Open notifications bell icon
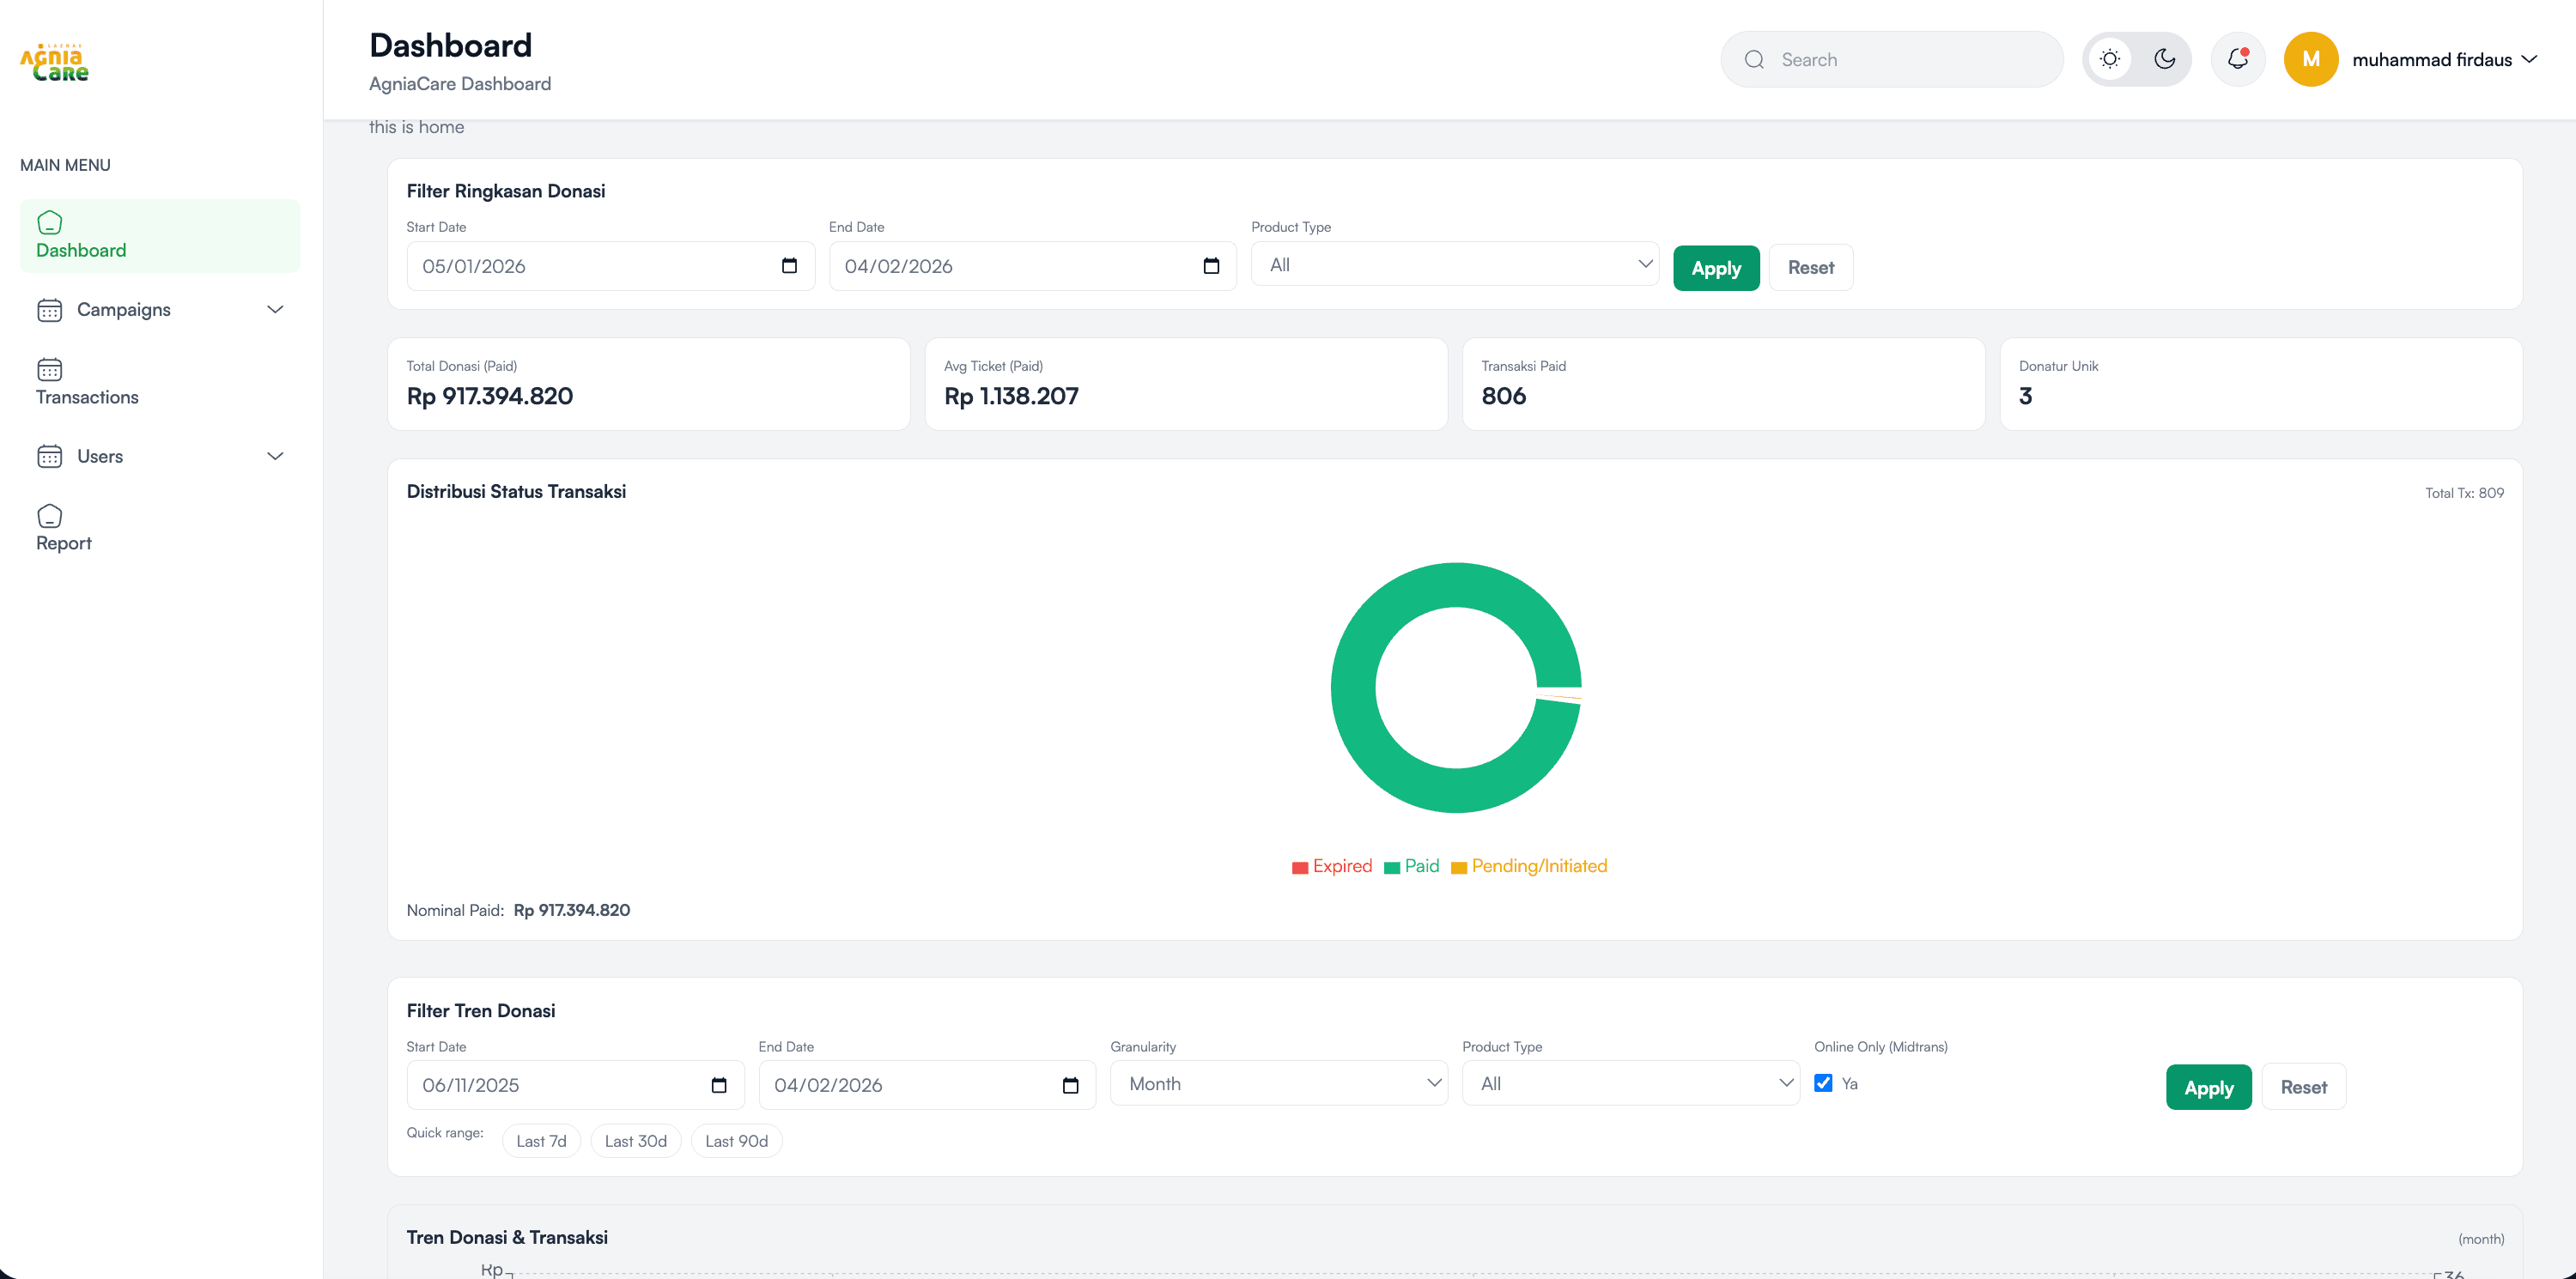This screenshot has height=1279, width=2576. pos(2238,59)
